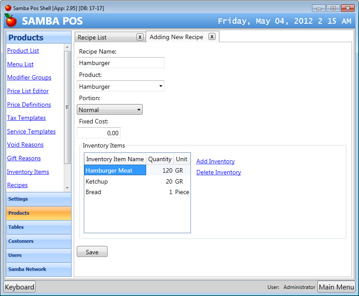Close the Adding New Recipe tab
The height and width of the screenshot is (296, 359).
(212, 36)
